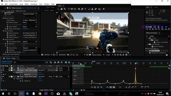Screen dimensions: 171x96
Task: Select the Rotation tool
Action: click(69, 9)
